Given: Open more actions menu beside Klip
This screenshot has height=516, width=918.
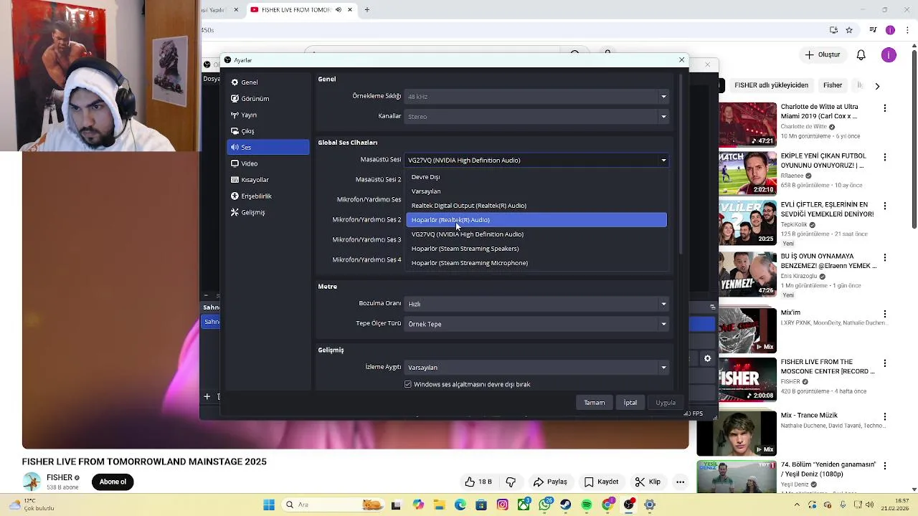Looking at the screenshot, I should (680, 482).
